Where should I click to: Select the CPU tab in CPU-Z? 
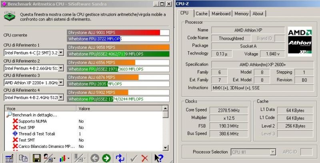[x=184, y=13]
